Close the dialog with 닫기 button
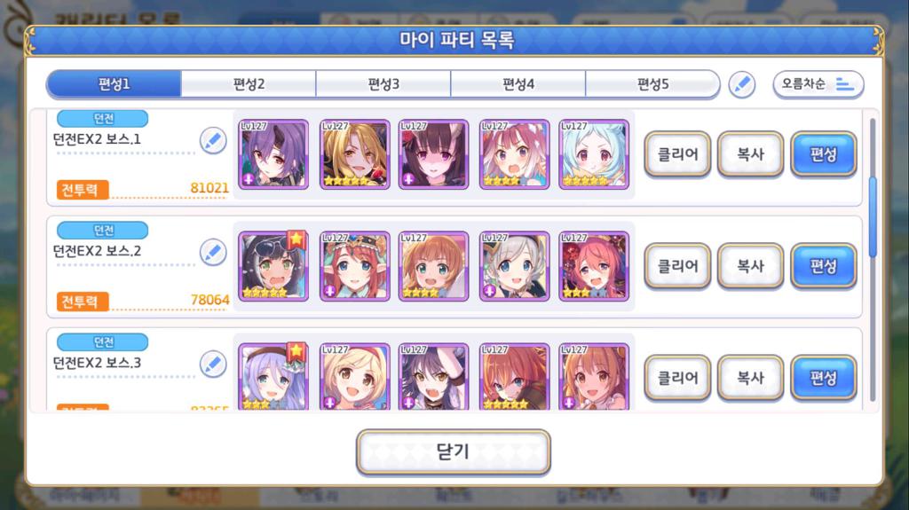This screenshot has height=510, width=909. 454,451
